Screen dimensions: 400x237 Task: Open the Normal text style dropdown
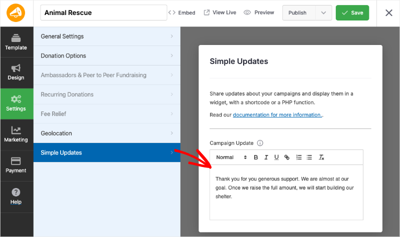pos(231,157)
